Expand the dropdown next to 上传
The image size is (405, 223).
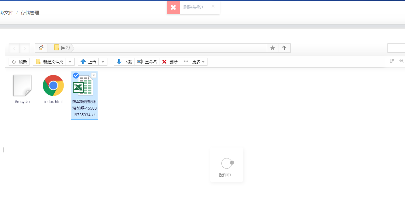tap(103, 62)
